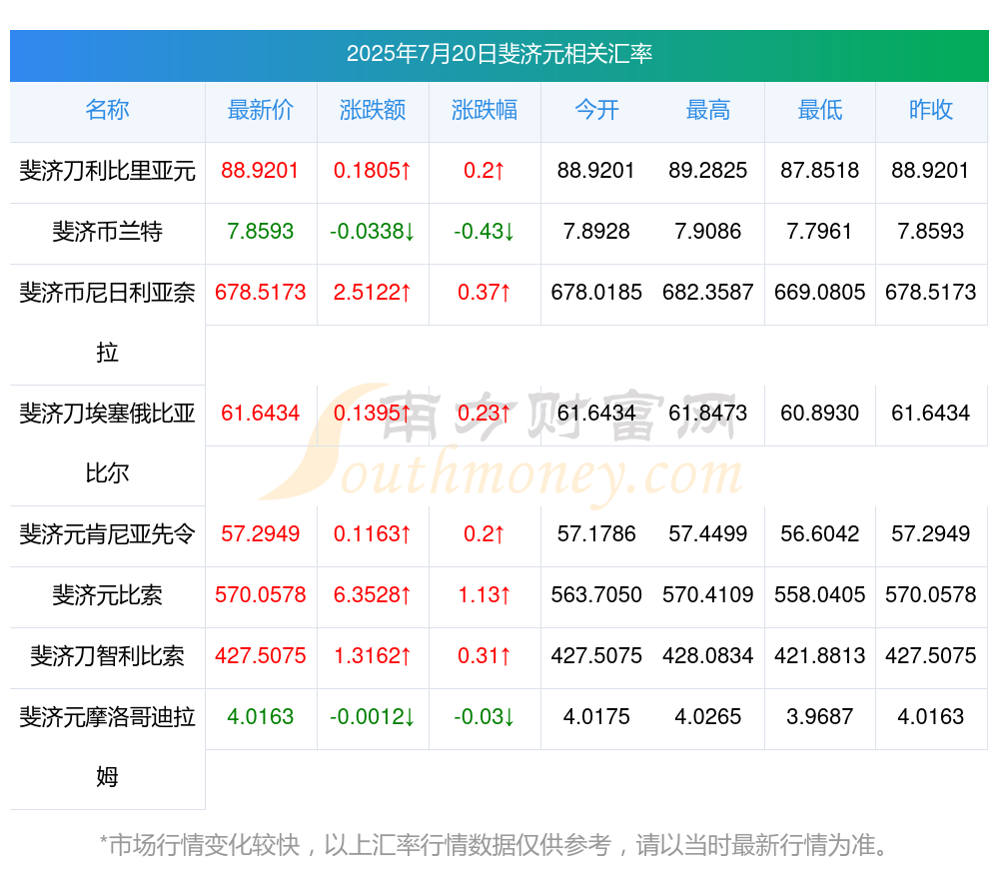
Task: Click latest price 61.6434 in red
Action: click(260, 413)
